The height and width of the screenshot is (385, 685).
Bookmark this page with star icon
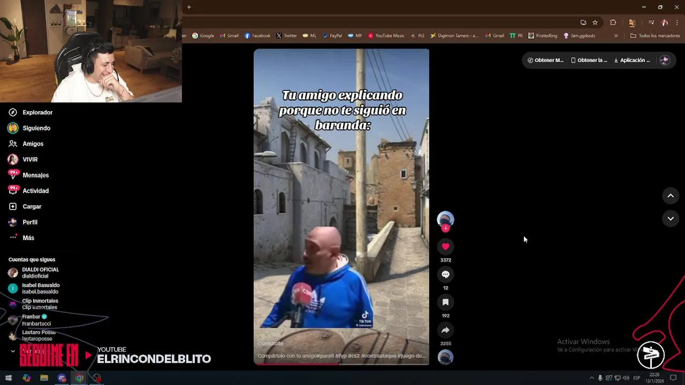pyautogui.click(x=595, y=22)
